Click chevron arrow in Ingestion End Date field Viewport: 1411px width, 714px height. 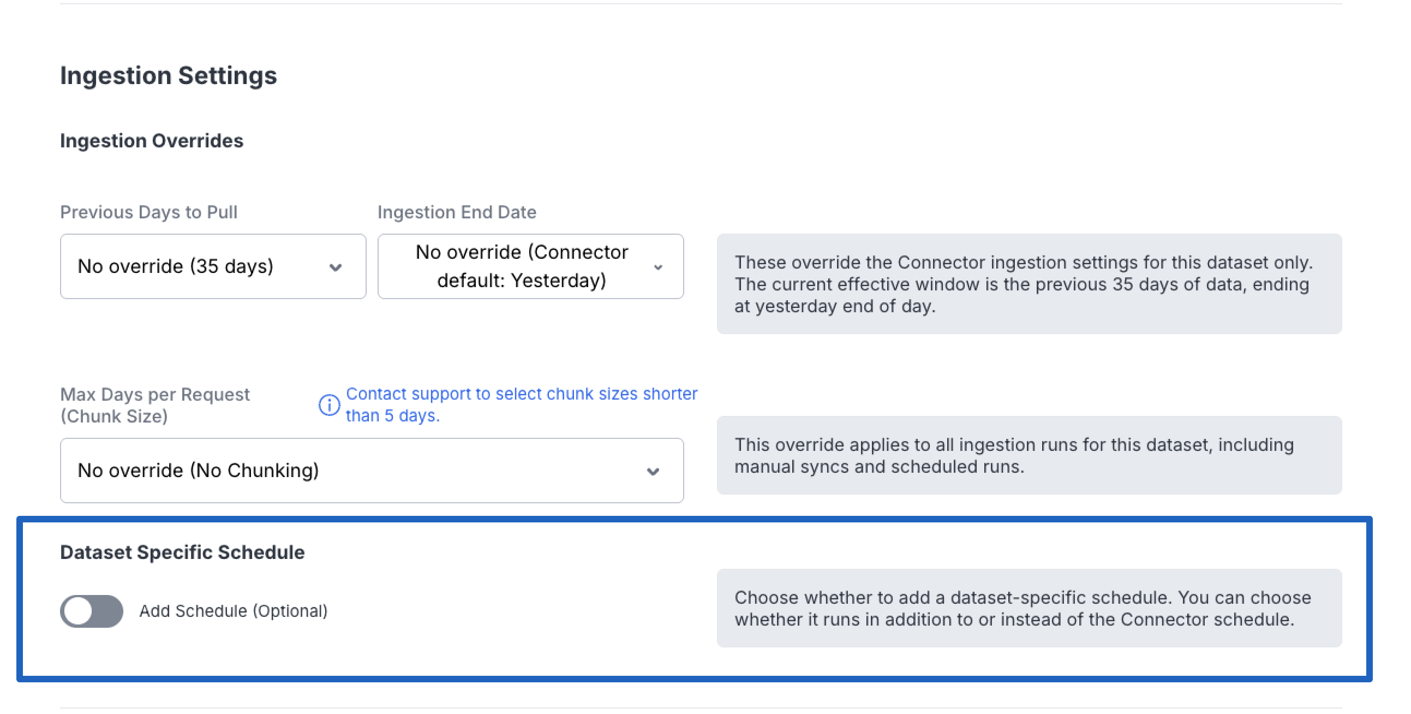pos(658,267)
